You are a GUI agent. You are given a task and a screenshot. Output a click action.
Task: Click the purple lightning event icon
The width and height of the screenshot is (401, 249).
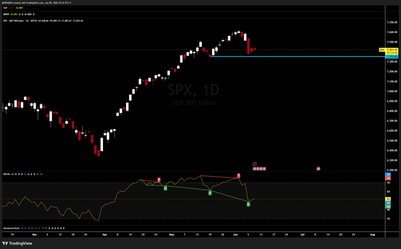tap(255, 164)
